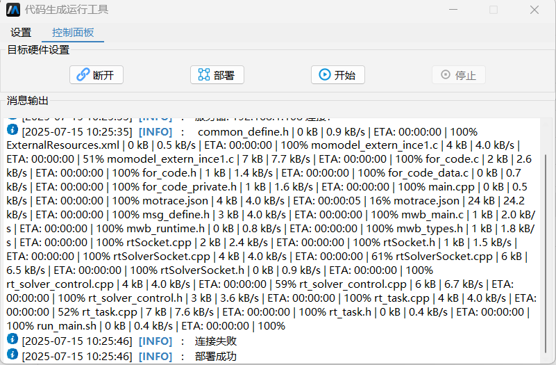Viewport: 556px width, 365px height.
Task: Click the 部署 deploy button
Action: (217, 75)
